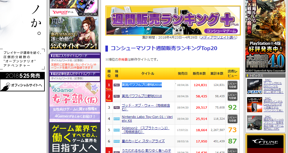Click オフィシャルサイトへ button in left ad
The height and width of the screenshot is (153, 288).
tap(22, 85)
